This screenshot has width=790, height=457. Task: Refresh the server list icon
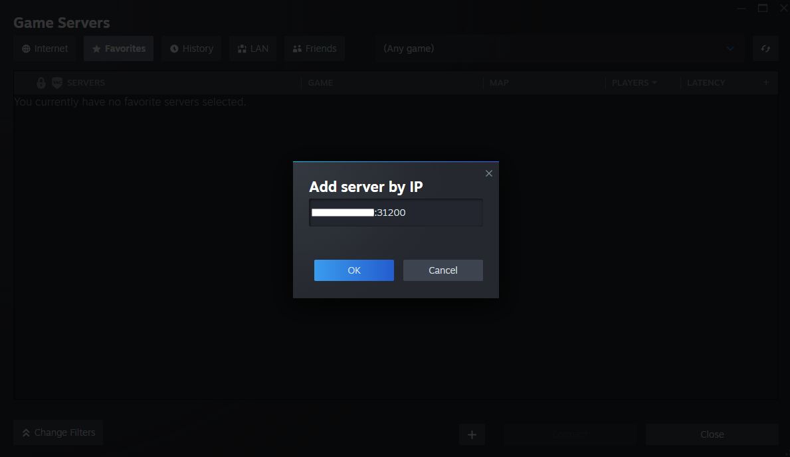[765, 48]
